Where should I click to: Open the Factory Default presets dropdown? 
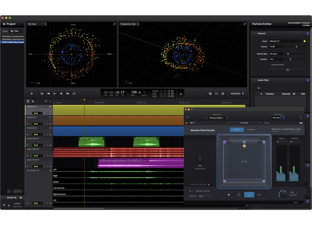216,117
